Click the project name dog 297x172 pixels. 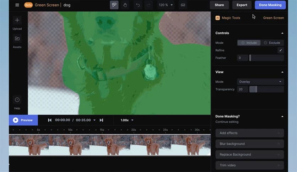[x=67, y=5]
